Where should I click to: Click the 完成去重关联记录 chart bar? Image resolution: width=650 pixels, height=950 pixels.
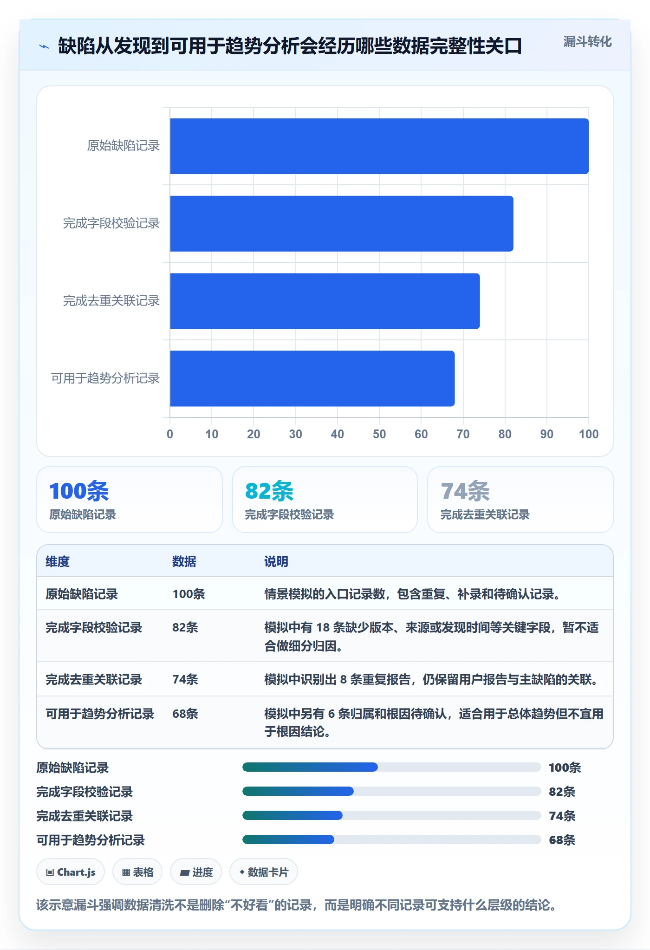point(325,301)
